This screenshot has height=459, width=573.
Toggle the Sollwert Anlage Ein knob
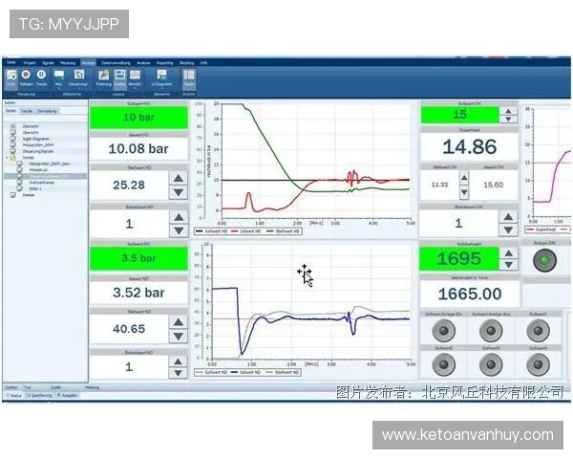(443, 331)
